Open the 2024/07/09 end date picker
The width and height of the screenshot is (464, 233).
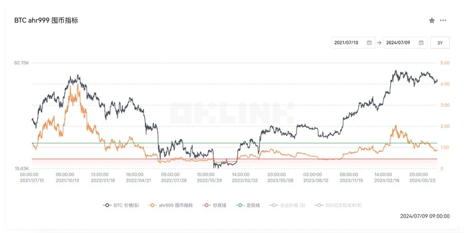[400, 43]
